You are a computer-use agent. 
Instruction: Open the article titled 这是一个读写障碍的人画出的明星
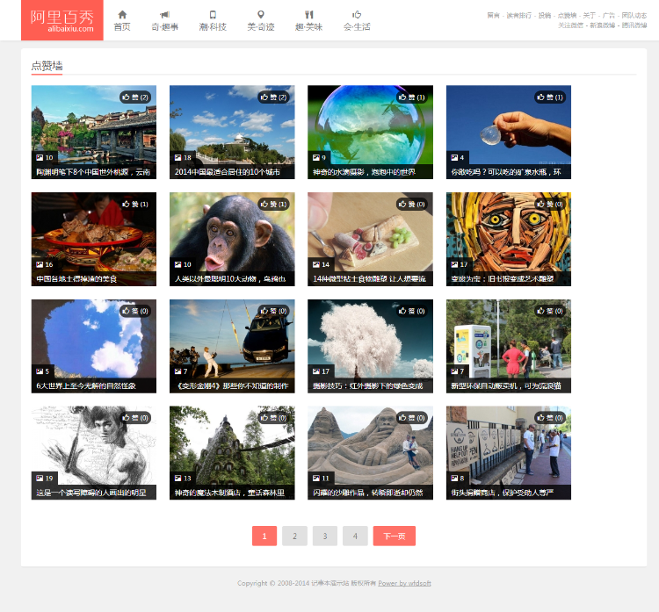click(x=91, y=493)
